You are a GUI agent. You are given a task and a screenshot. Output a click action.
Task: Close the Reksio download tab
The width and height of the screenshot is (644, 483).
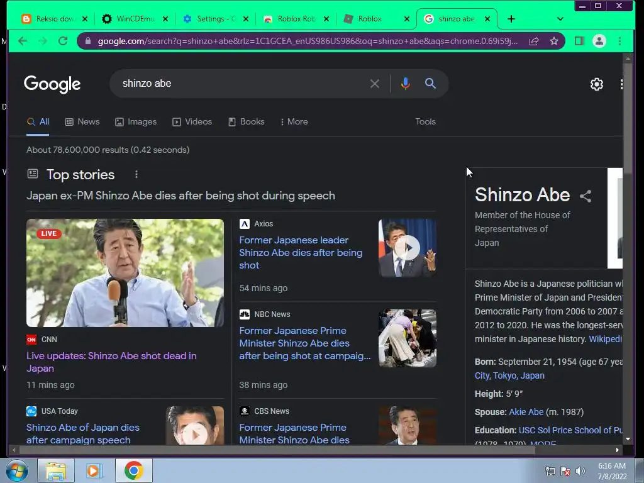[x=85, y=19]
